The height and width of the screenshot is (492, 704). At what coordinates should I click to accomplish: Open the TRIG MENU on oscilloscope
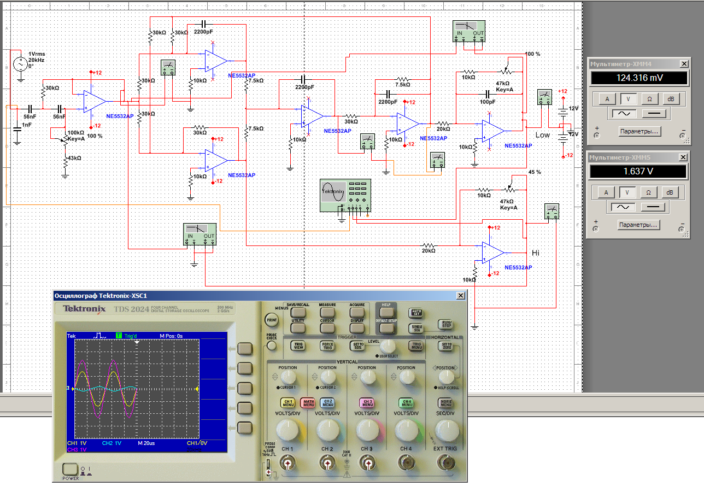coord(416,345)
